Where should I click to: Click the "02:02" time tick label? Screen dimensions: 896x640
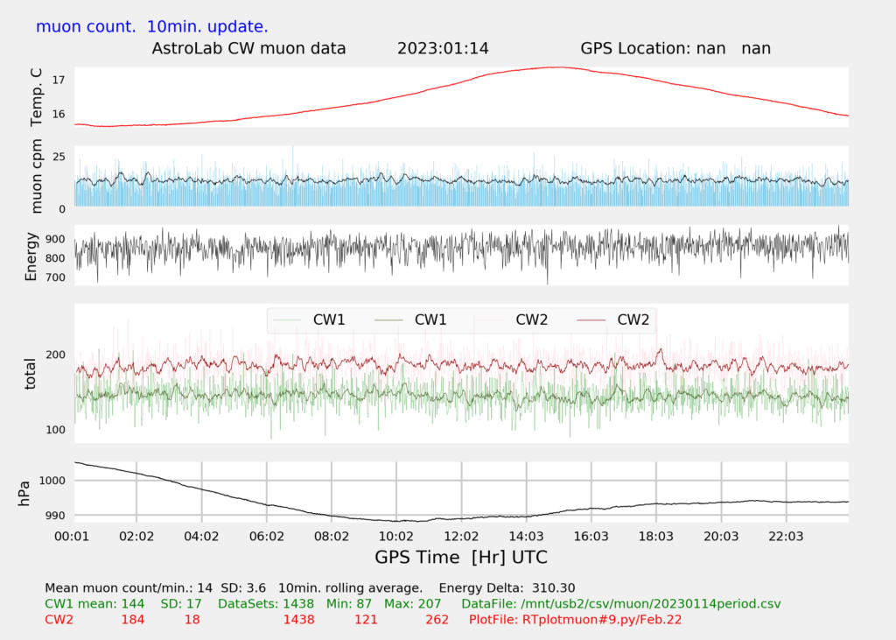[x=136, y=537]
